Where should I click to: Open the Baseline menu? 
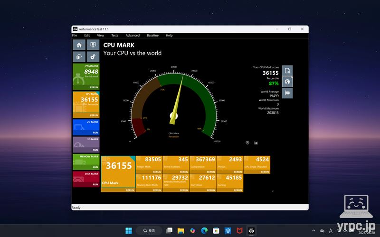coord(152,35)
